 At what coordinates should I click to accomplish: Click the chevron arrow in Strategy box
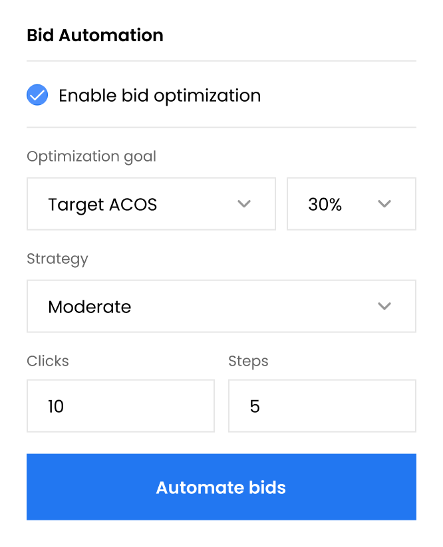(x=384, y=306)
